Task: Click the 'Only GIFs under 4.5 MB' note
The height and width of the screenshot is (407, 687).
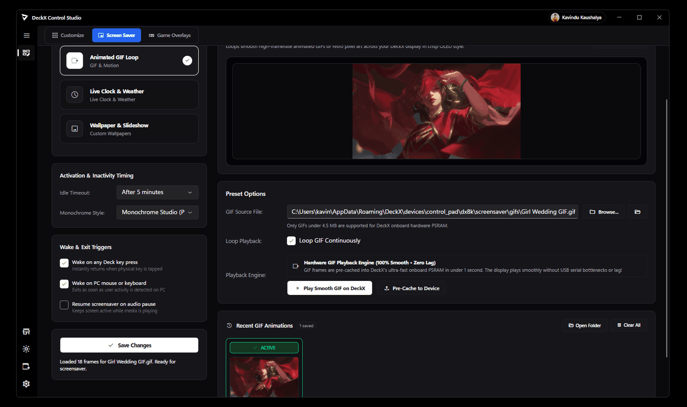Action: click(368, 225)
